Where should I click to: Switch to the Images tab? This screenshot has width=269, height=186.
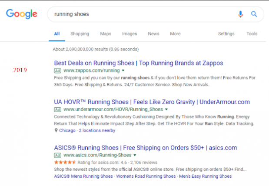[x=129, y=34]
